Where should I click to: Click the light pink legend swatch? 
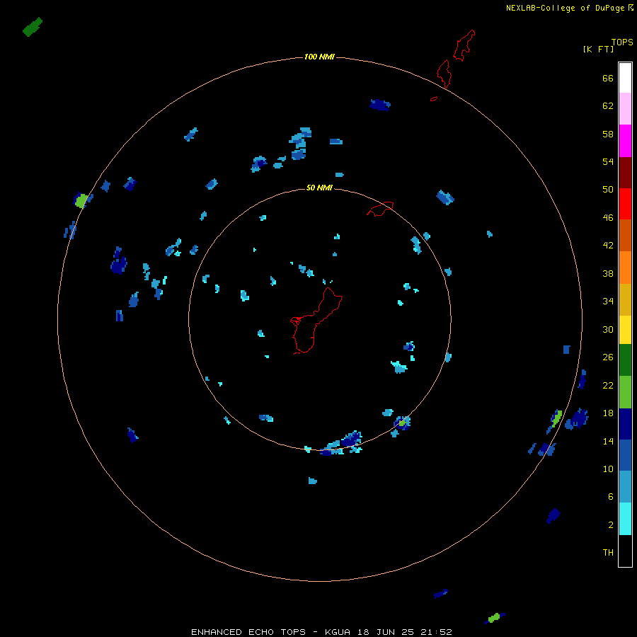pyautogui.click(x=625, y=109)
